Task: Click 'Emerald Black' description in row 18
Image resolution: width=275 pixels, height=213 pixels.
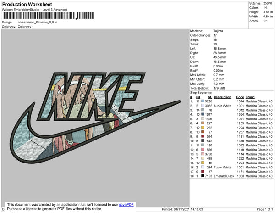Action: pyautogui.click(x=224, y=176)
